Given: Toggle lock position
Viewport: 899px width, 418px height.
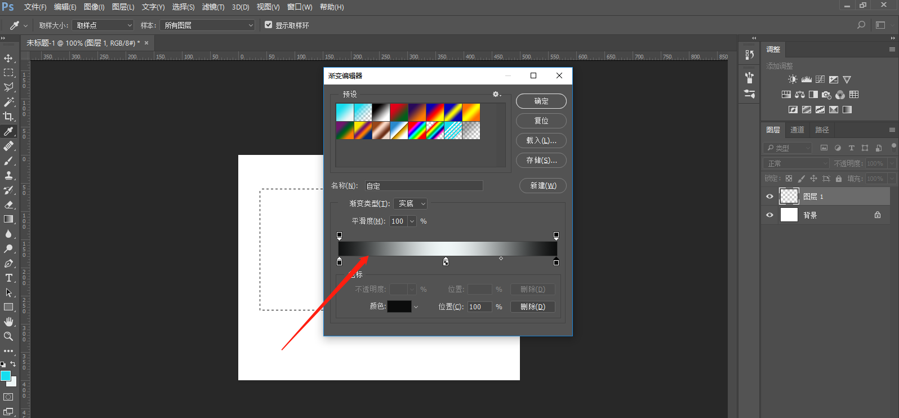Looking at the screenshot, I should coord(813,179).
